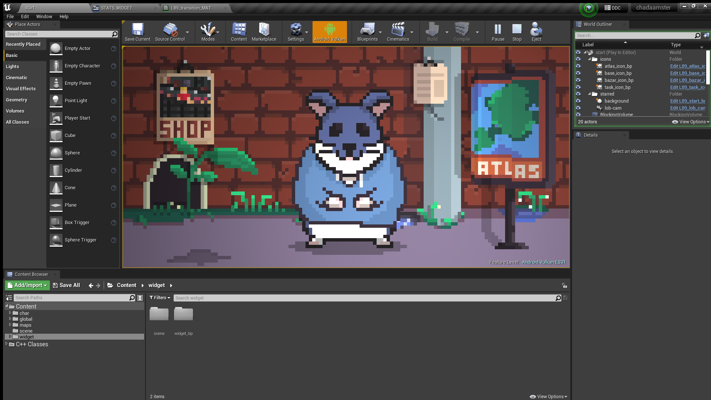Click the Source Control icon
Viewport: 711px width, 400px height.
170,32
